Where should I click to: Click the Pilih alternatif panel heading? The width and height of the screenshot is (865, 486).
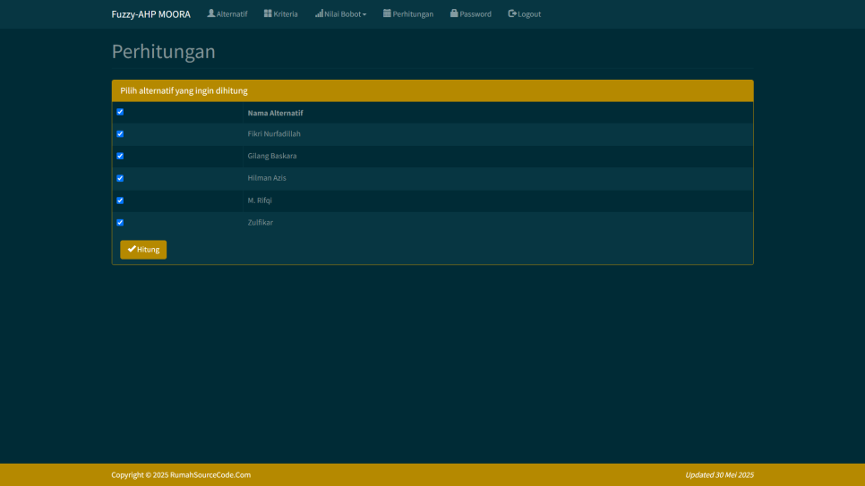click(184, 90)
